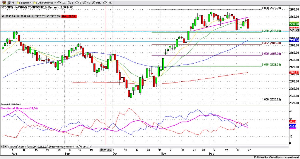This screenshot has width=300, height=159.
Task: Click the tab scroll right arrow
Action: point(5,147)
